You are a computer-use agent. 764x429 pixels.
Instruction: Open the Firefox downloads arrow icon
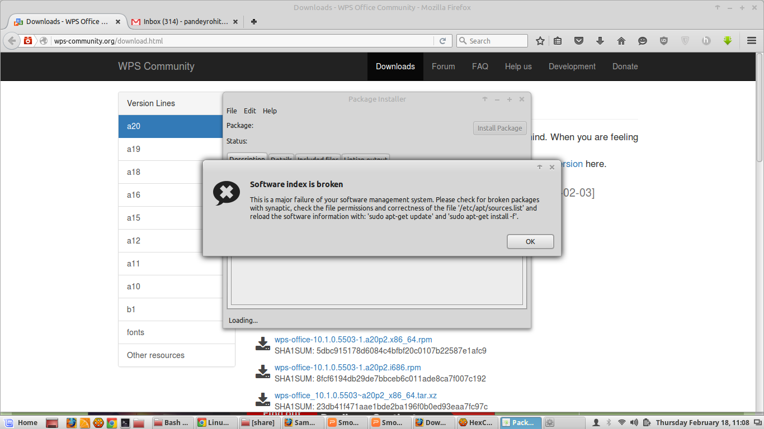pos(600,41)
